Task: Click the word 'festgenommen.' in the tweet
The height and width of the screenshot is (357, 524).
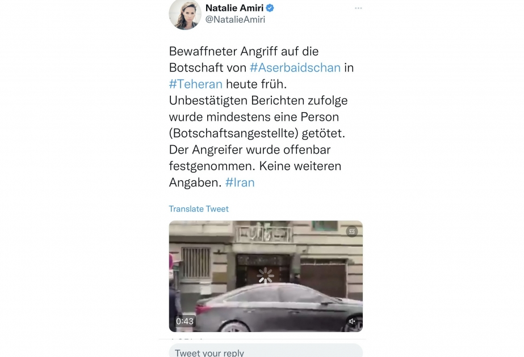Action: (x=212, y=166)
